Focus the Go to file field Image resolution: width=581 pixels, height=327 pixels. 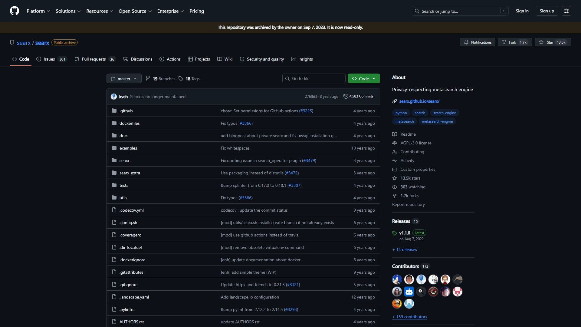coord(314,78)
